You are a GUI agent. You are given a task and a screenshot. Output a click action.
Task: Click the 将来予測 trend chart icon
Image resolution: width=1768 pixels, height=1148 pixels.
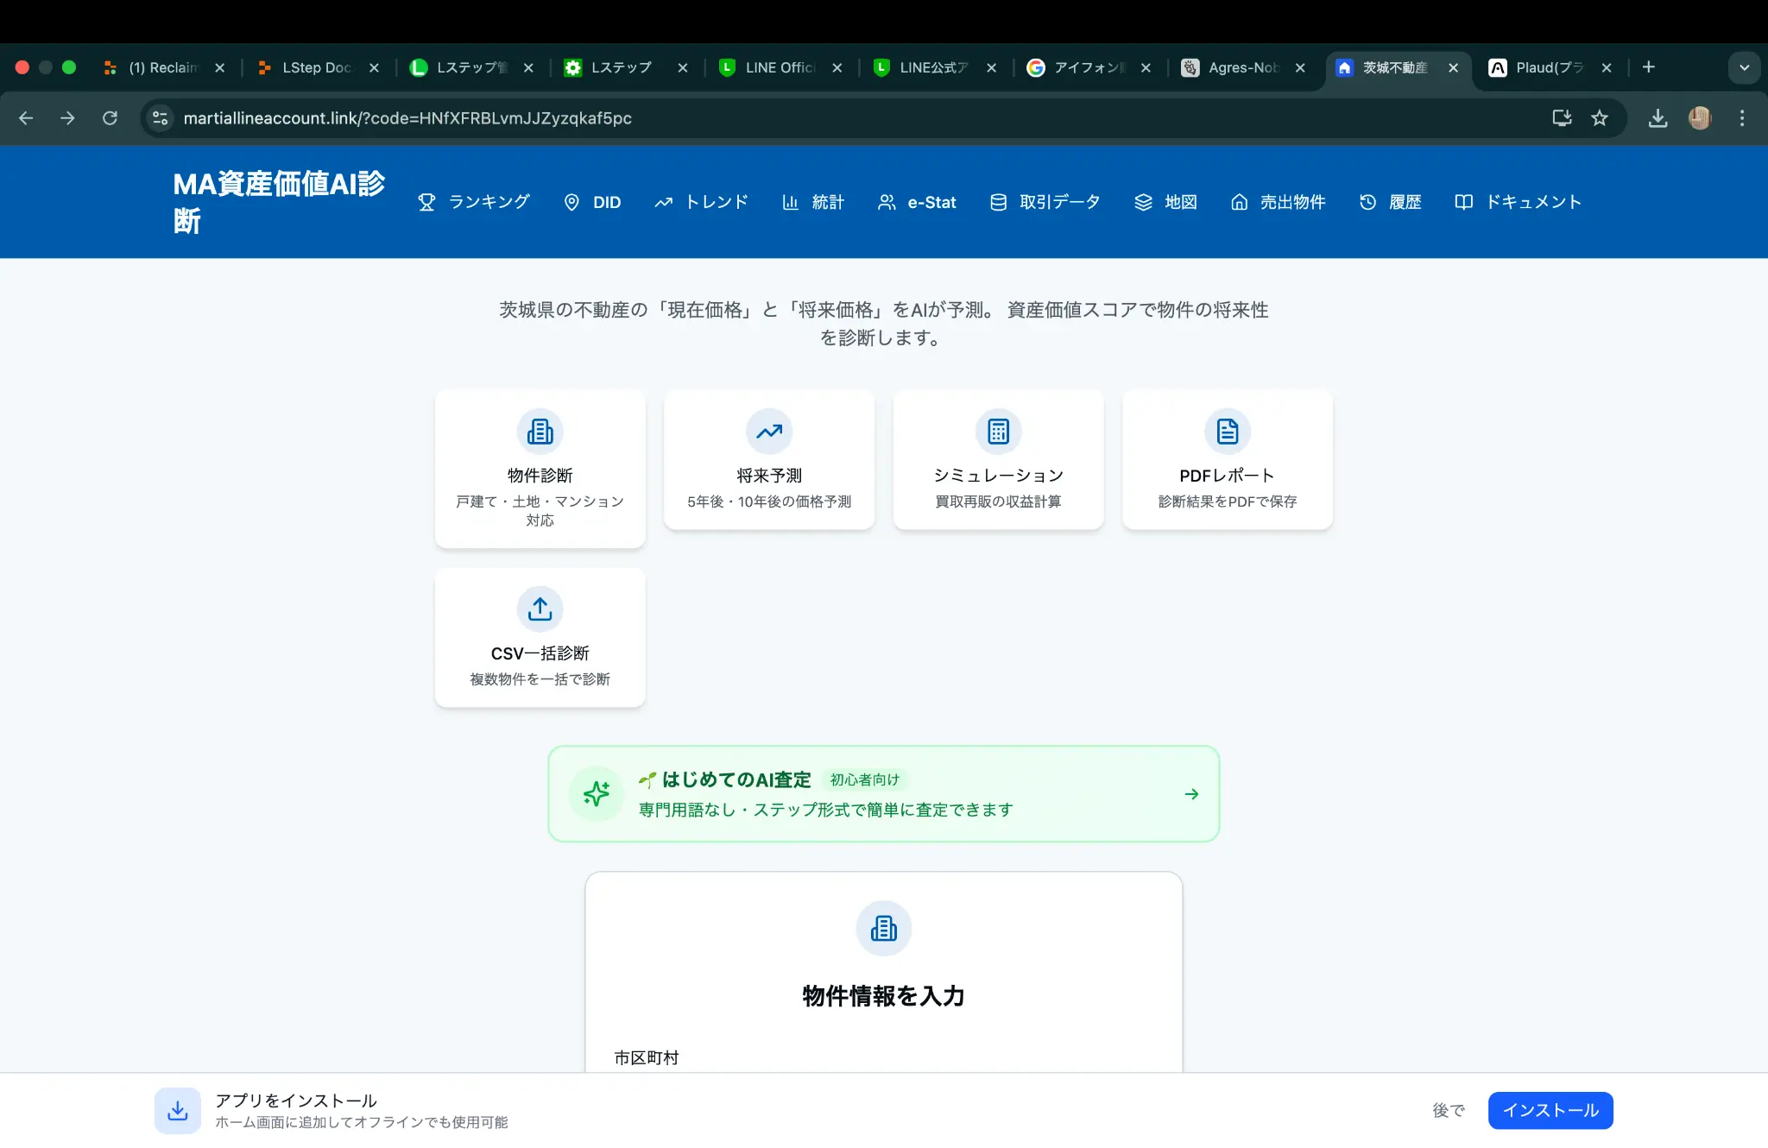(768, 432)
